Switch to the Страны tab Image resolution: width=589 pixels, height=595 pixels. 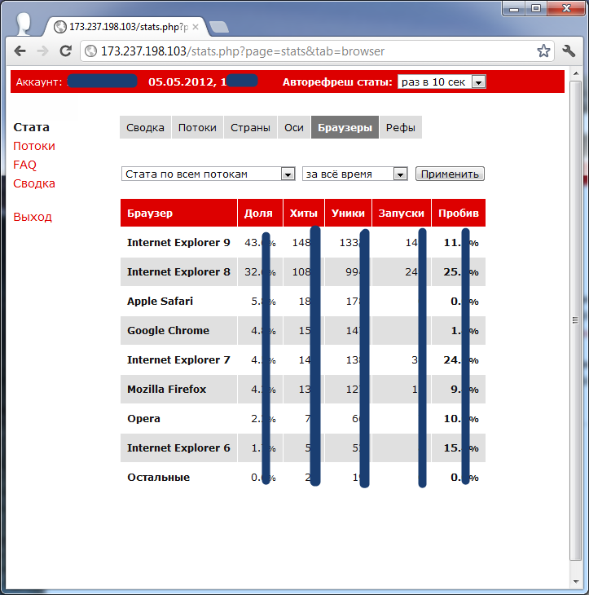[250, 127]
